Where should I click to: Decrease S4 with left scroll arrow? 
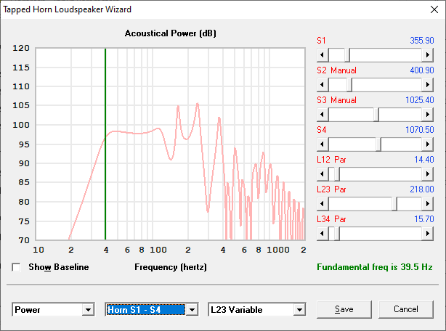click(x=323, y=144)
